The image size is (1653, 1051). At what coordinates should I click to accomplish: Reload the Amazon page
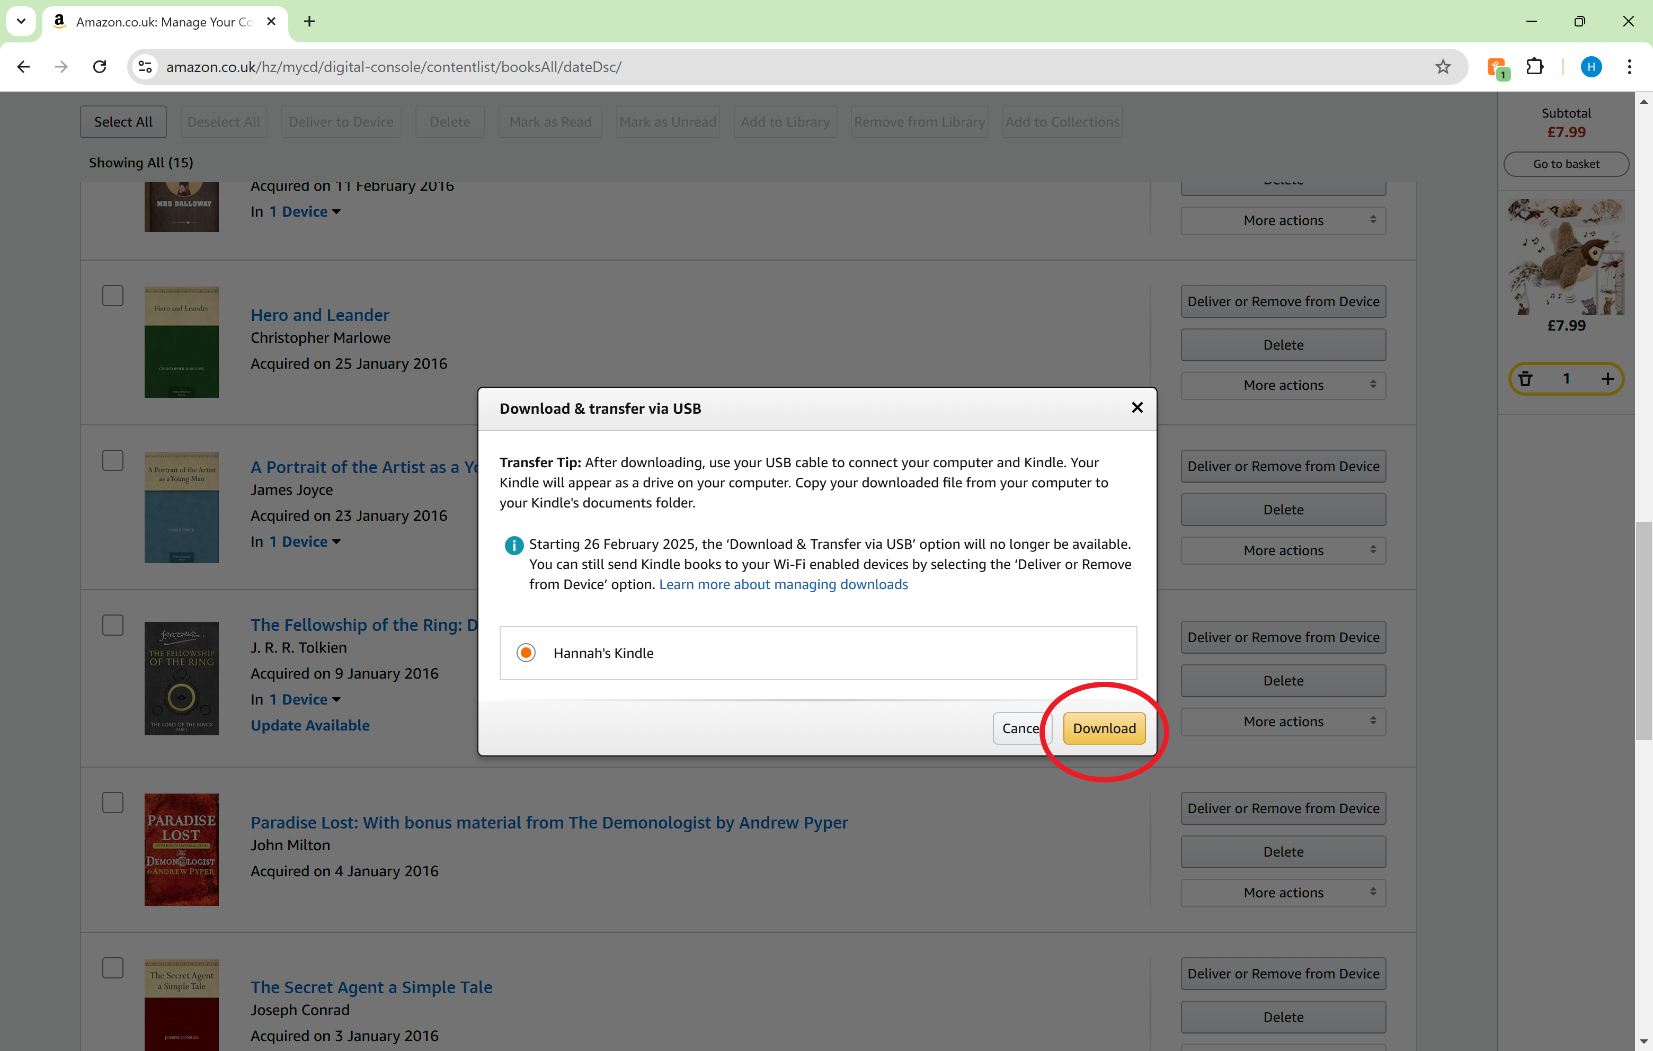[100, 67]
